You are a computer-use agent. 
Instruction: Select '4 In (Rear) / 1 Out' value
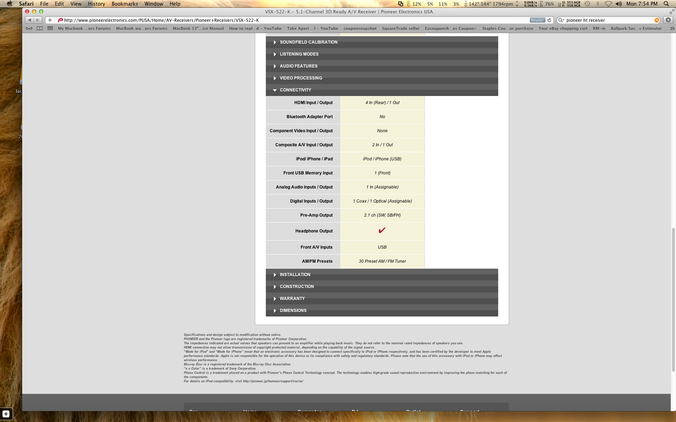coord(382,103)
